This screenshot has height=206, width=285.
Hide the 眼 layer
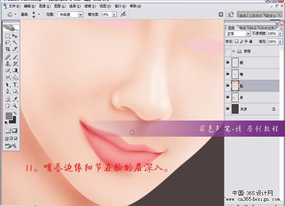pyautogui.click(x=228, y=63)
